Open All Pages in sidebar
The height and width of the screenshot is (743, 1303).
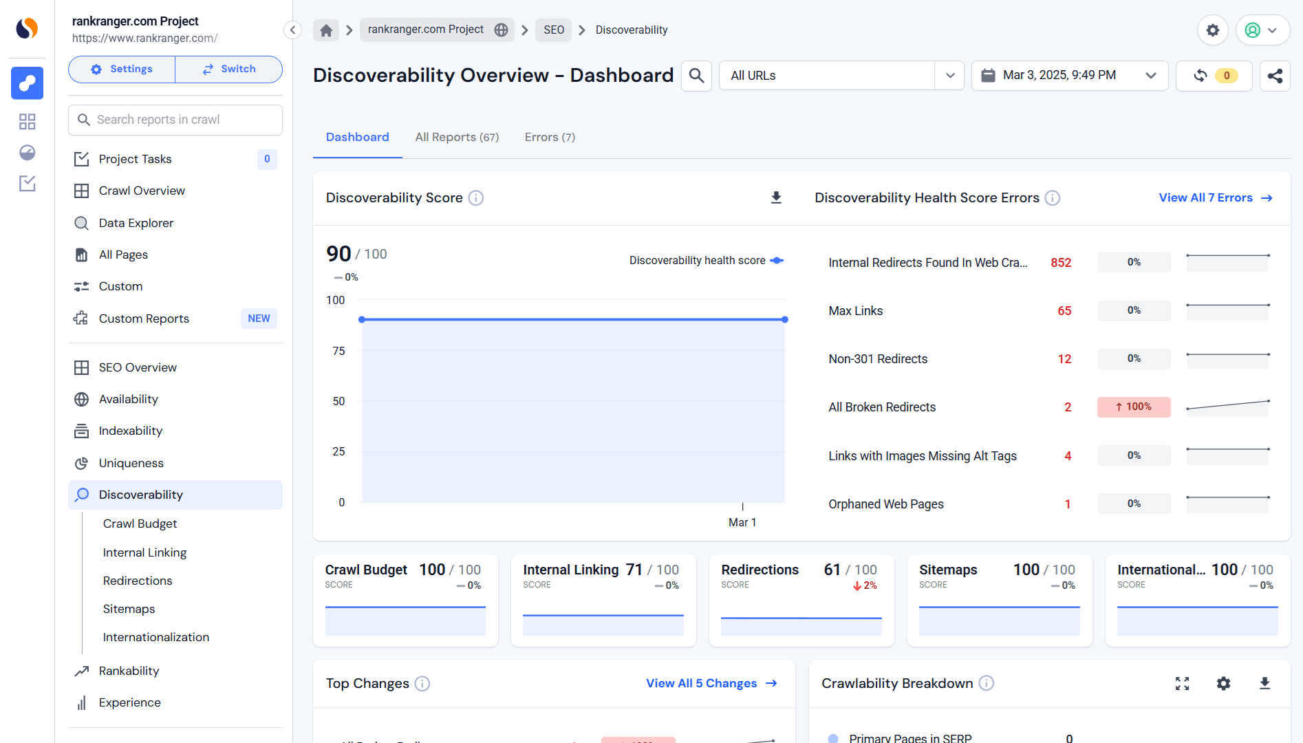pyautogui.click(x=175, y=255)
